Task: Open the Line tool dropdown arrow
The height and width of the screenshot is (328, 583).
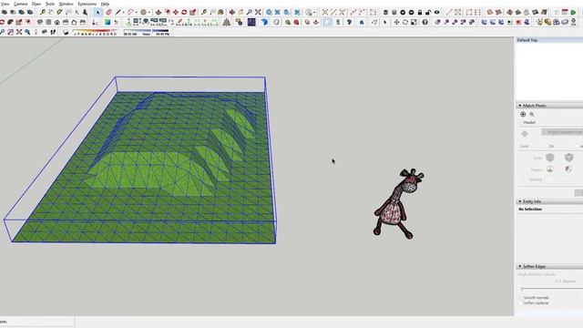Action: [x=124, y=12]
